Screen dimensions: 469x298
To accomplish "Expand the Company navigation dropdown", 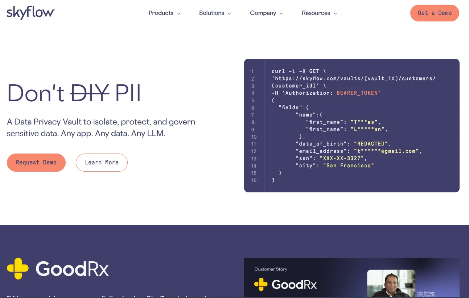I will point(266,13).
